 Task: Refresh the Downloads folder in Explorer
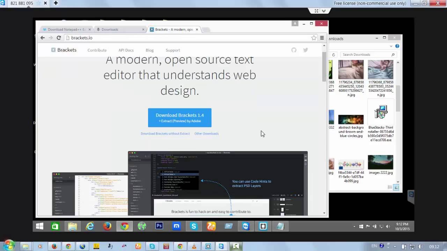[x=334, y=55]
